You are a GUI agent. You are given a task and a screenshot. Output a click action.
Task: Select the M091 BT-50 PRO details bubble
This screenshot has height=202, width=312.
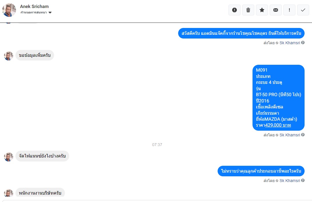click(x=278, y=98)
